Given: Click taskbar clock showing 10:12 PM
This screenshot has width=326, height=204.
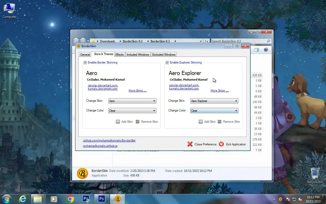Looking at the screenshot, I should click(x=313, y=199).
